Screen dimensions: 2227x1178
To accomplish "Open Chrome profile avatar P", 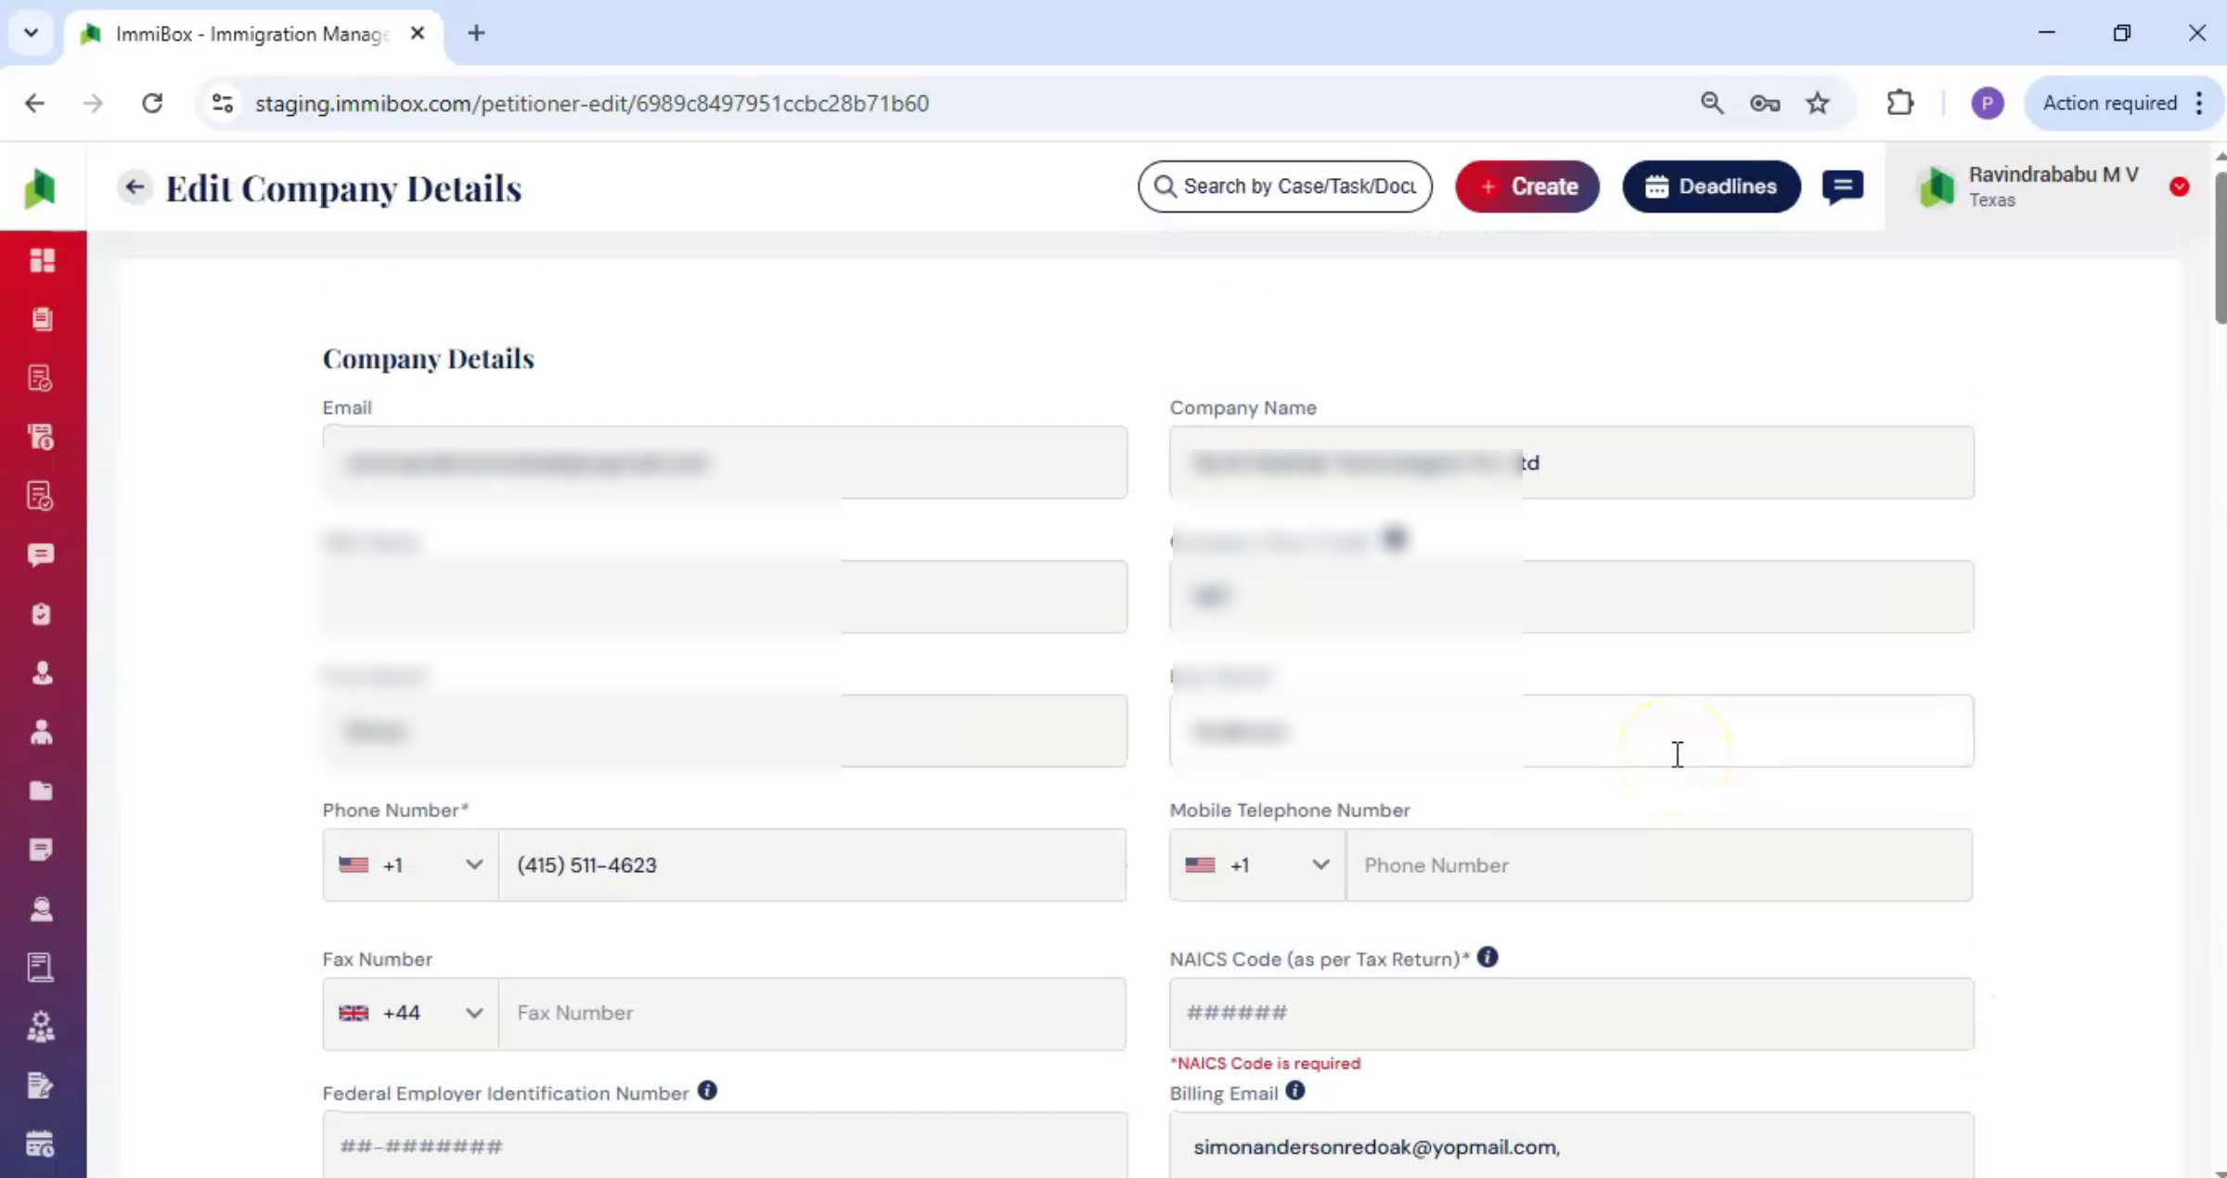I will [x=1988, y=103].
